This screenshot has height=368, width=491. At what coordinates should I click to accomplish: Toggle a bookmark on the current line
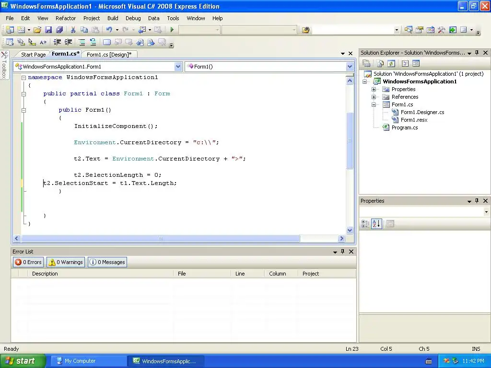(107, 42)
